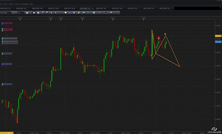
Task: Switch to the AUD/USD, D1 chart tab
Action: click(x=7, y=9)
